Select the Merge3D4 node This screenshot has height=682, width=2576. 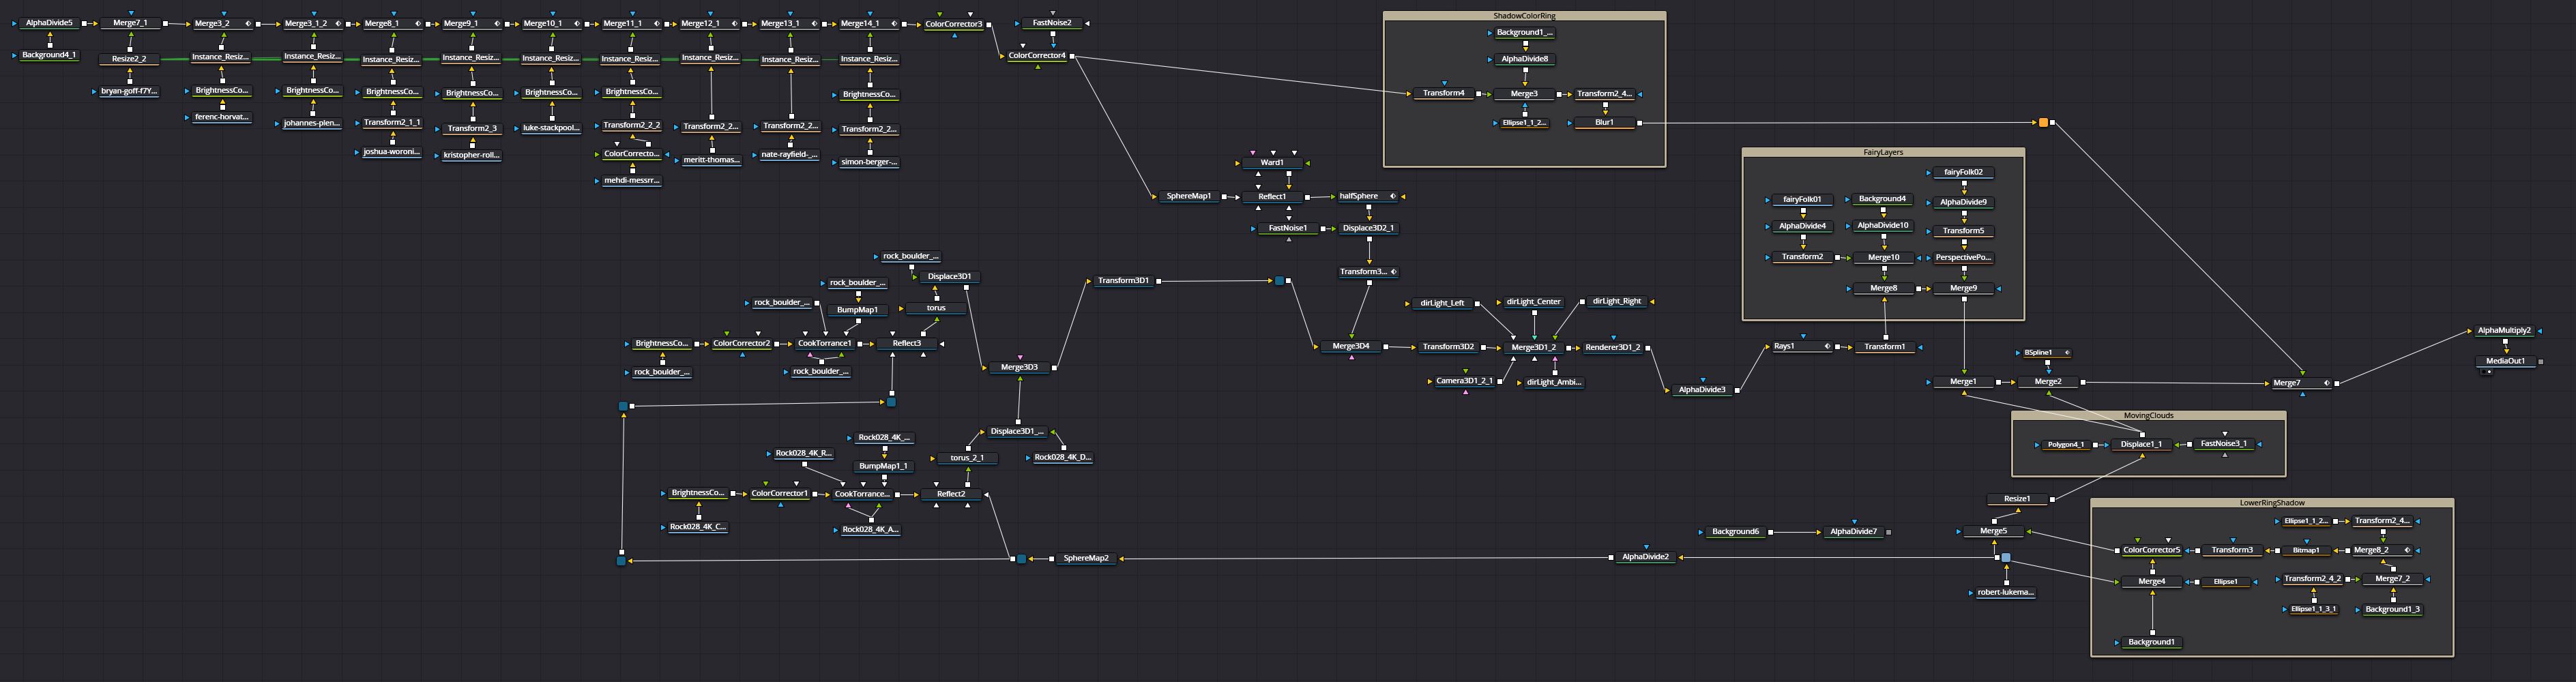(x=1351, y=347)
